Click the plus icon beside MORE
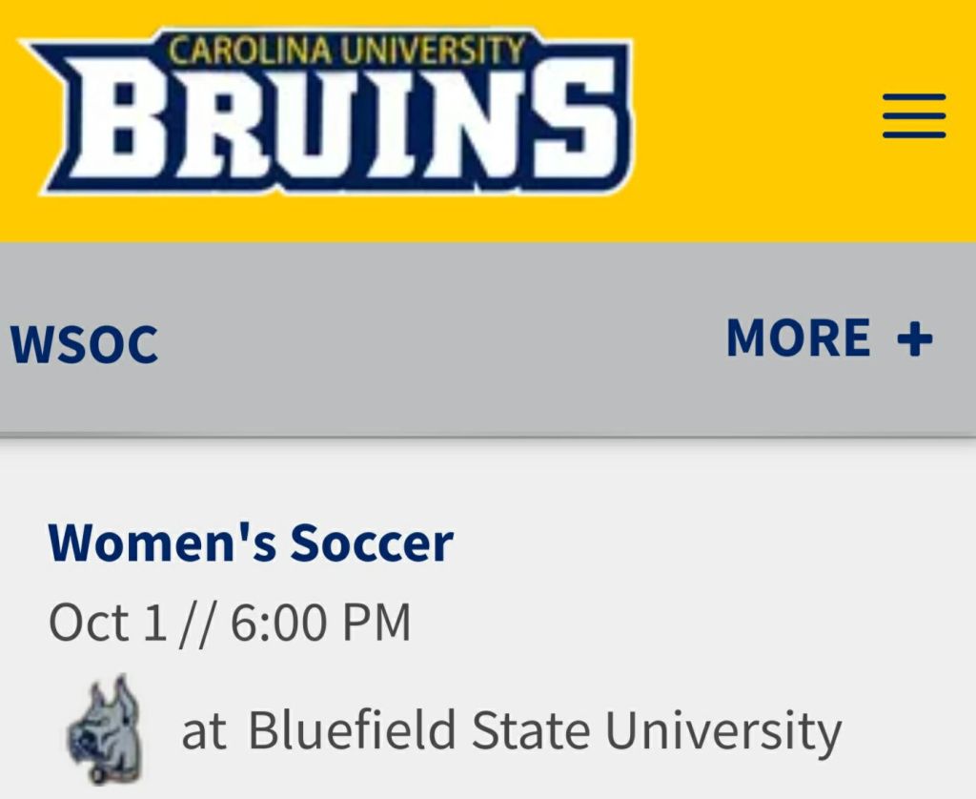976x799 pixels. tap(914, 338)
